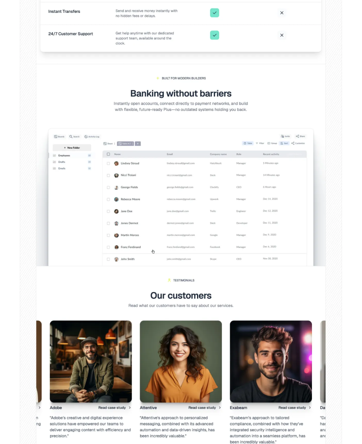Check the John Smith row checkbox
362x444 pixels.
(109, 259)
